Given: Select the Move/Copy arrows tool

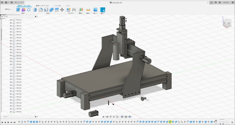Looking at the screenshot, I should click(x=62, y=10).
